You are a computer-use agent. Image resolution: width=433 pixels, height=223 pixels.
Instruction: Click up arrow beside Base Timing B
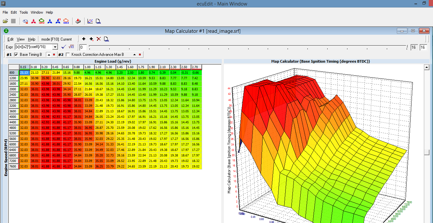(49, 55)
